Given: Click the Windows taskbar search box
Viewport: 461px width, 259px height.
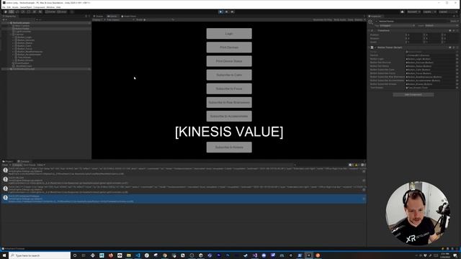Looking at the screenshot, I should [x=40, y=255].
